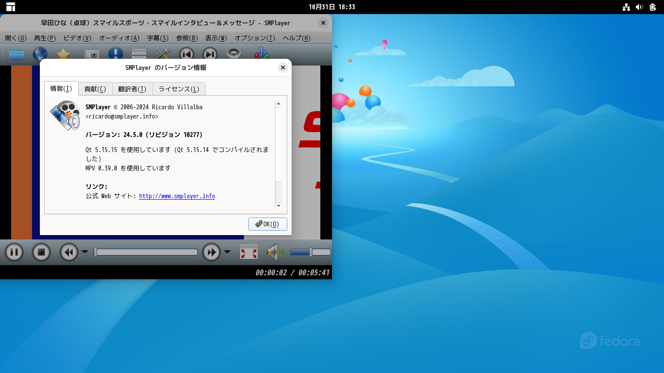The width and height of the screenshot is (664, 373).
Task: Mute audio with the speaker icon
Action: coord(275,252)
